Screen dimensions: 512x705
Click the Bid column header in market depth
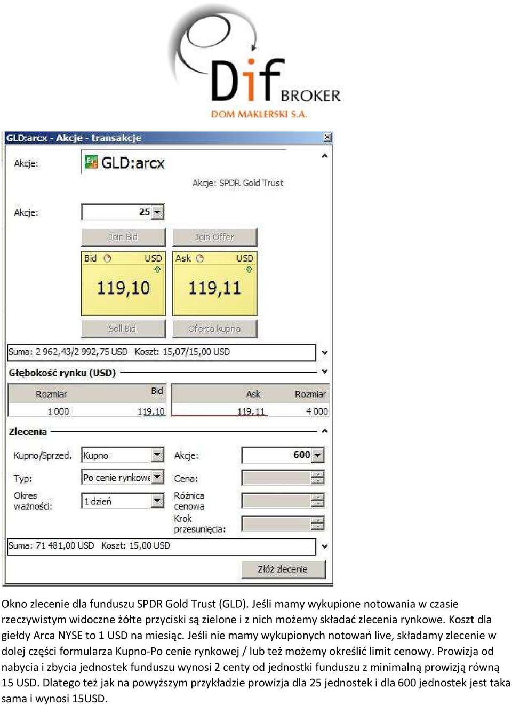157,391
